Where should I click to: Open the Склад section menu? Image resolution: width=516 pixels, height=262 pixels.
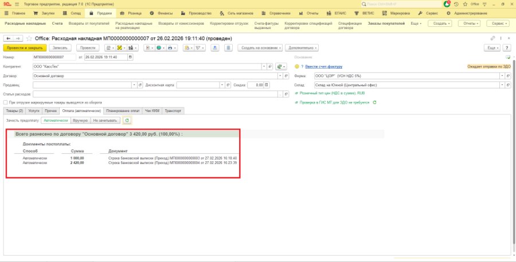[73, 14]
